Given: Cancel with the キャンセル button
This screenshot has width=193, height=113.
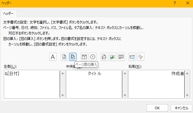Looking at the screenshot, I should click(181, 108).
